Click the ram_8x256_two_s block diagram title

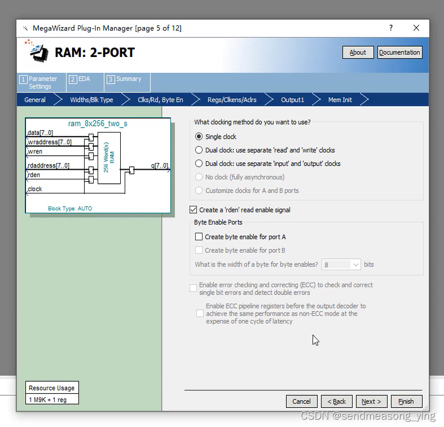point(98,124)
